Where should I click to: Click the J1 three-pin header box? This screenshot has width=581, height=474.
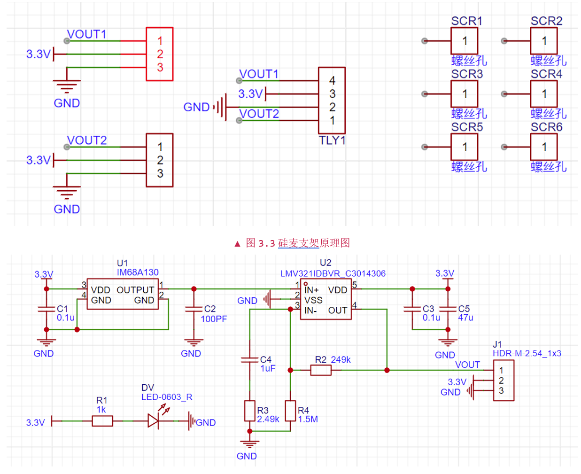pyautogui.click(x=504, y=381)
